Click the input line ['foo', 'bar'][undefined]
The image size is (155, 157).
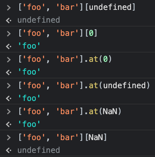[x=77, y=7]
